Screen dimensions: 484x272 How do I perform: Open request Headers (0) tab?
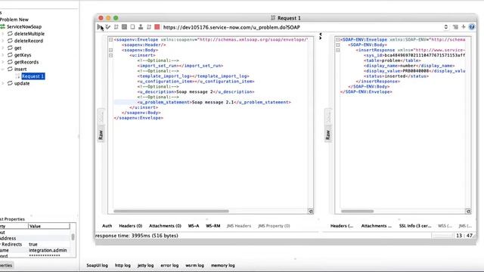pyautogui.click(x=131, y=226)
